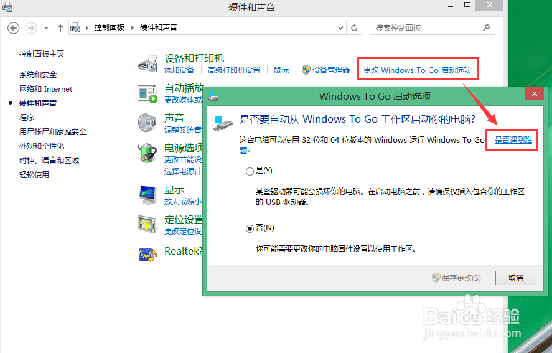Select 硬件和声音 breadcrumb segment
This screenshot has height=353, width=552.
(x=159, y=27)
